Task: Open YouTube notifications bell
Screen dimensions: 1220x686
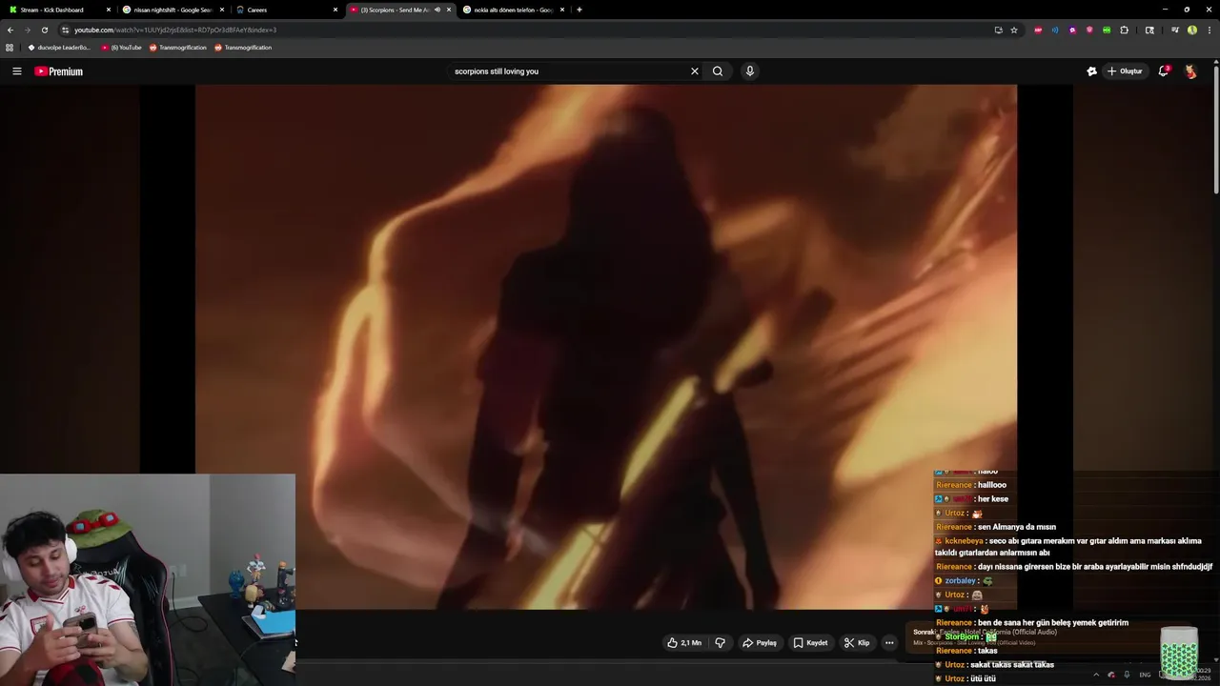Action: 1163,71
